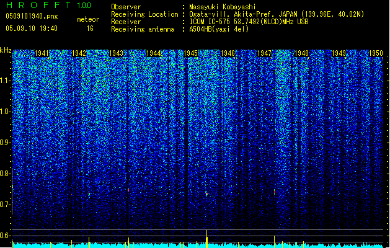
Task: Click the HROFFT program title text
Action: (38, 5)
